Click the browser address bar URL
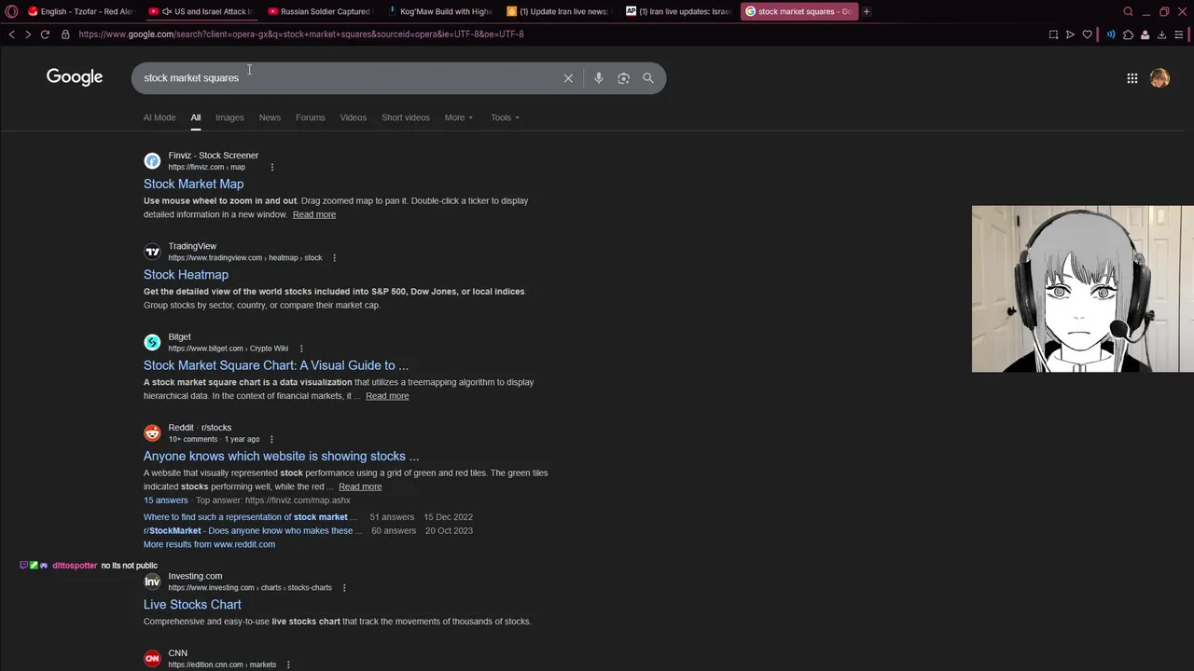Viewport: 1194px width, 671px height. pos(301,34)
